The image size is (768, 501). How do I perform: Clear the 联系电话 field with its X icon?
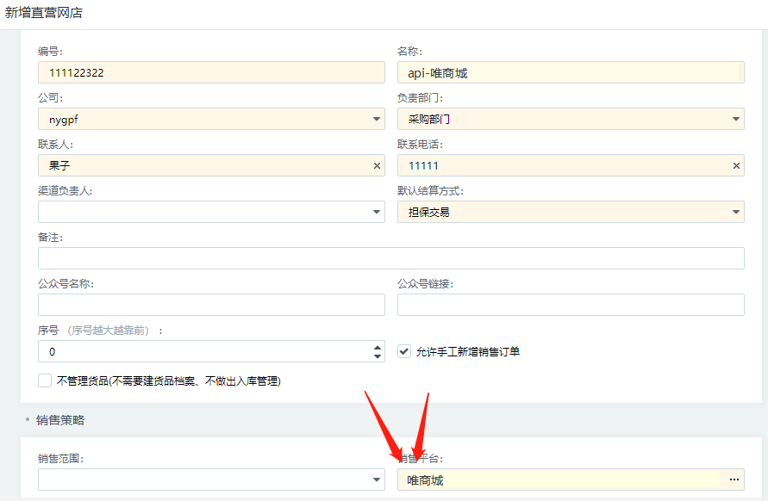736,166
